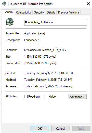Confirm with the OK button

[x=40, y=128]
